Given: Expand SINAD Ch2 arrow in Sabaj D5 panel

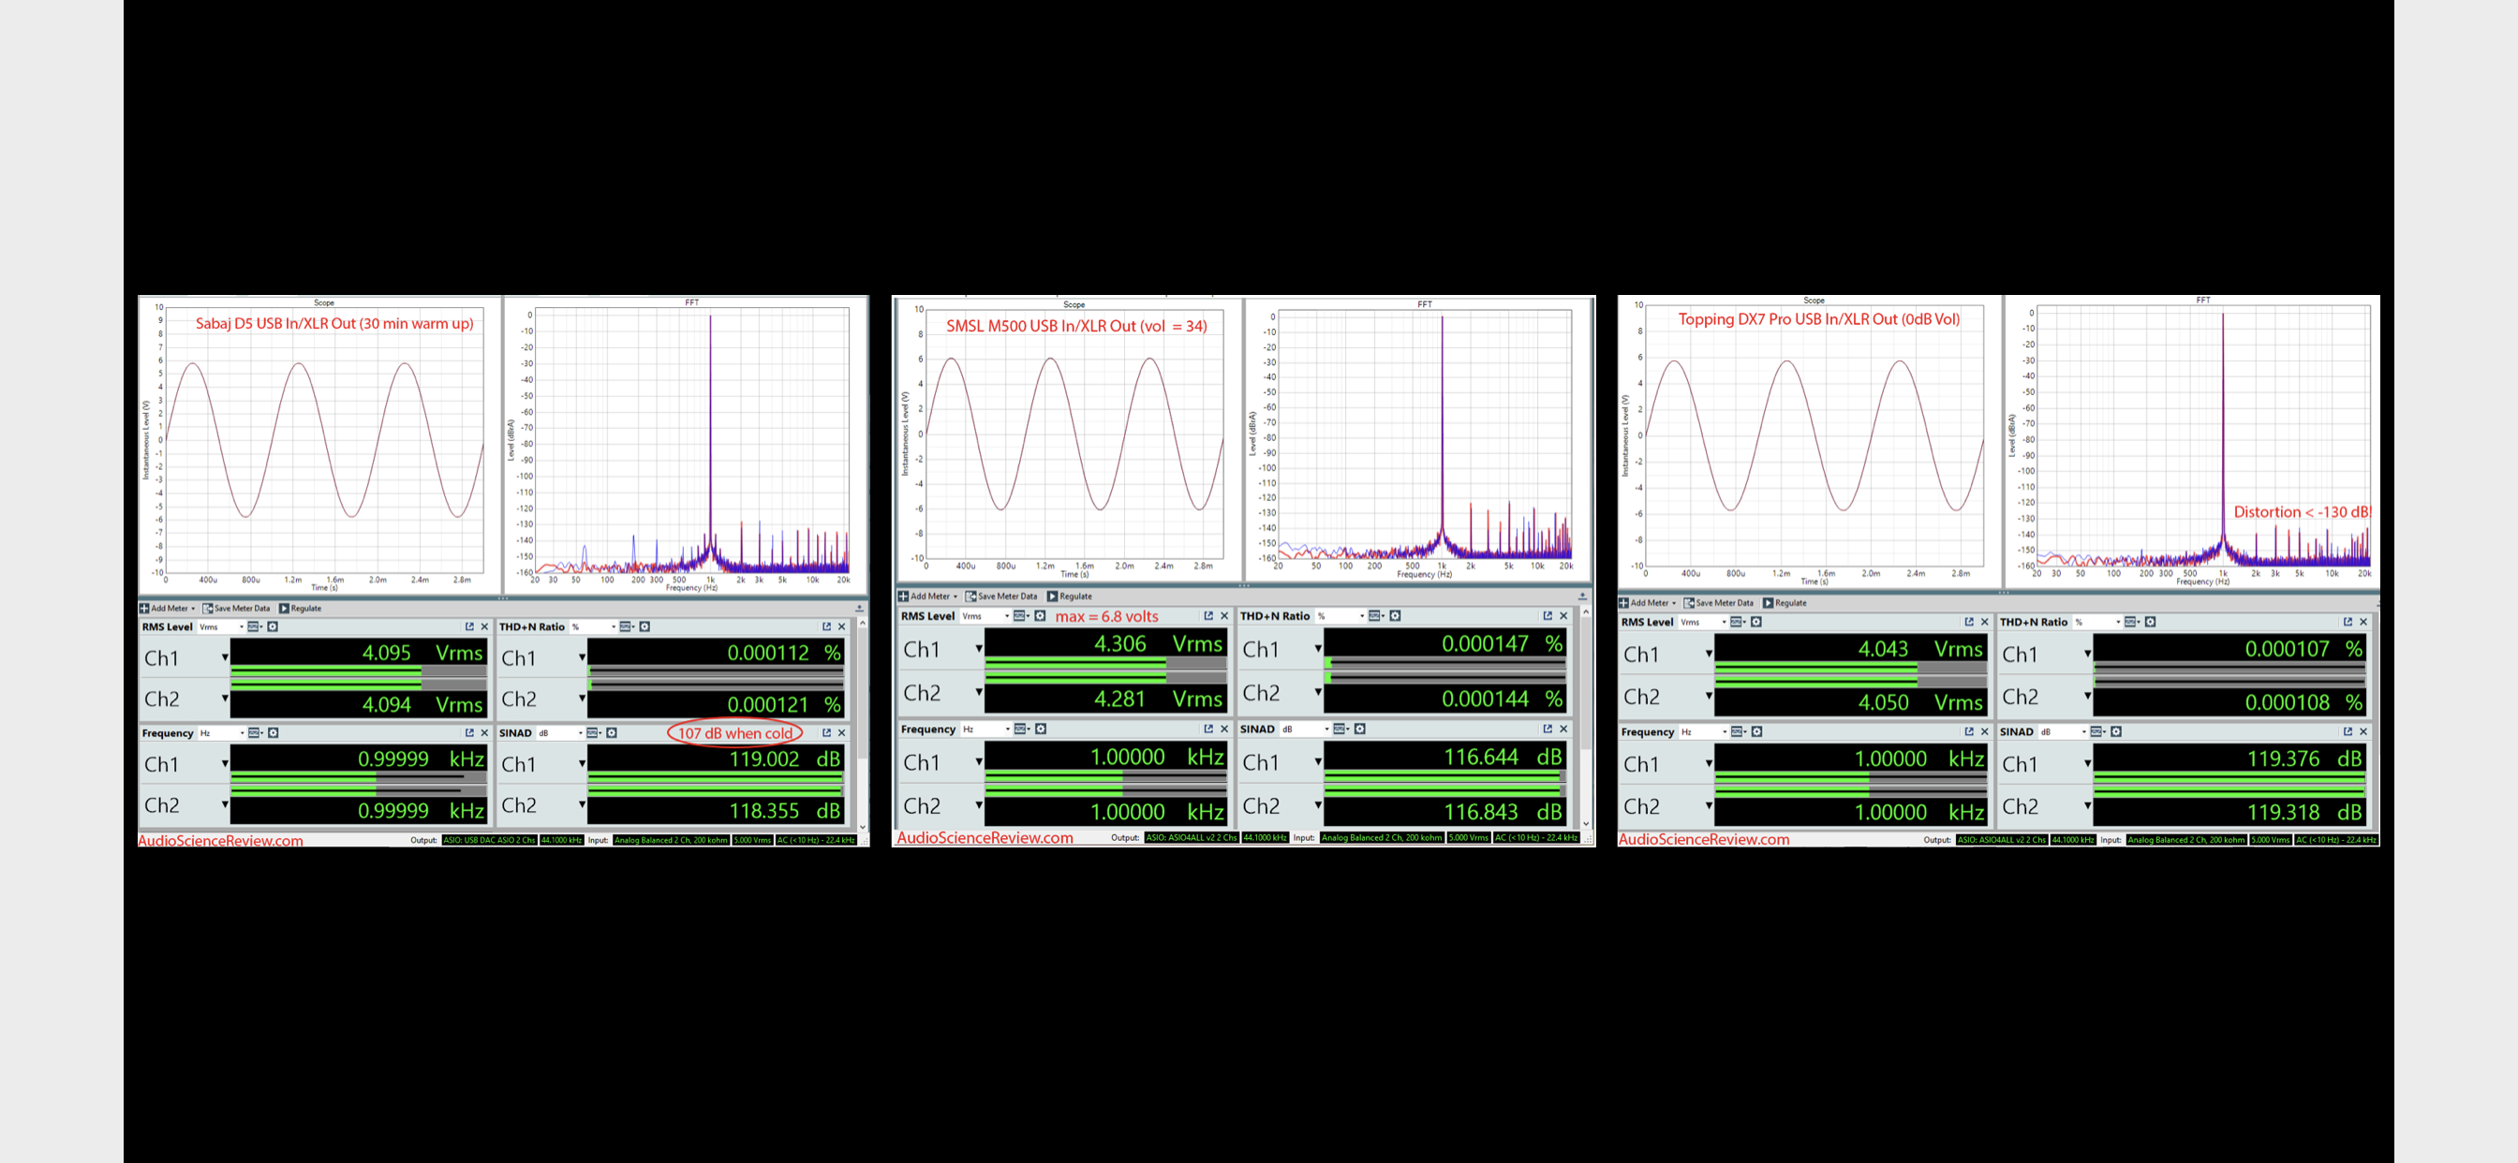Looking at the screenshot, I should click(x=582, y=805).
